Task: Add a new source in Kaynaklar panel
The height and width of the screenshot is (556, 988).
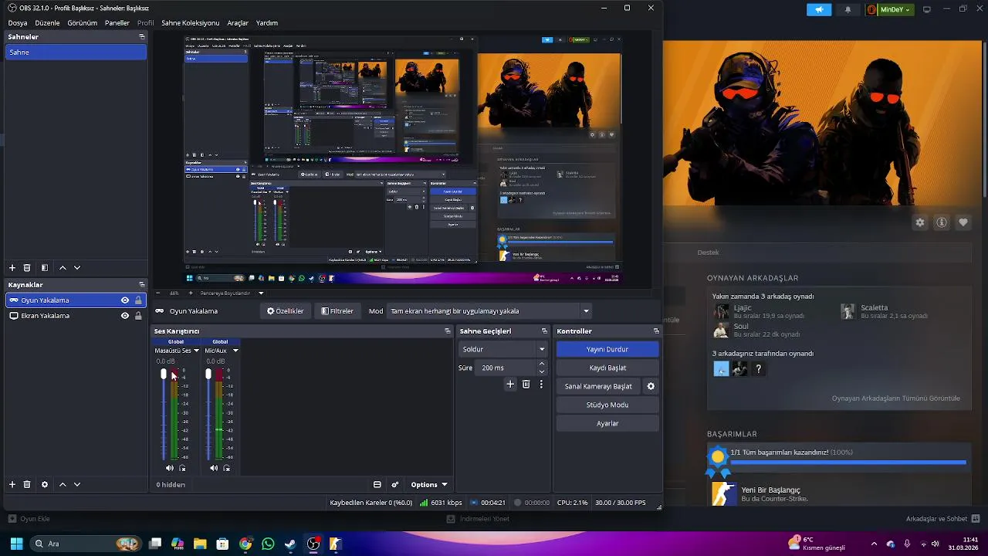Action: point(12,485)
